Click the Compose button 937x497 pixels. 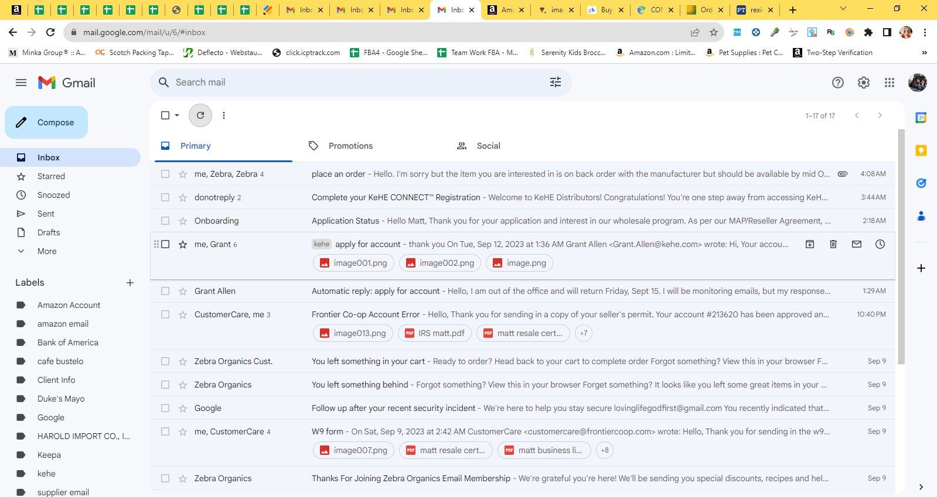(46, 122)
